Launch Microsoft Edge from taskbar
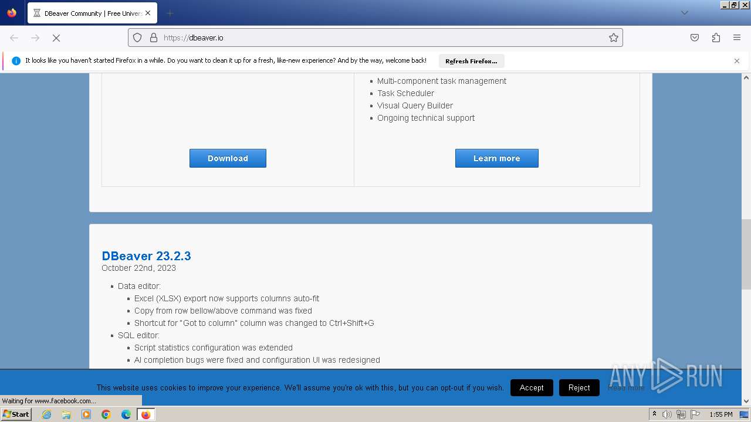This screenshot has height=422, width=751. (126, 414)
